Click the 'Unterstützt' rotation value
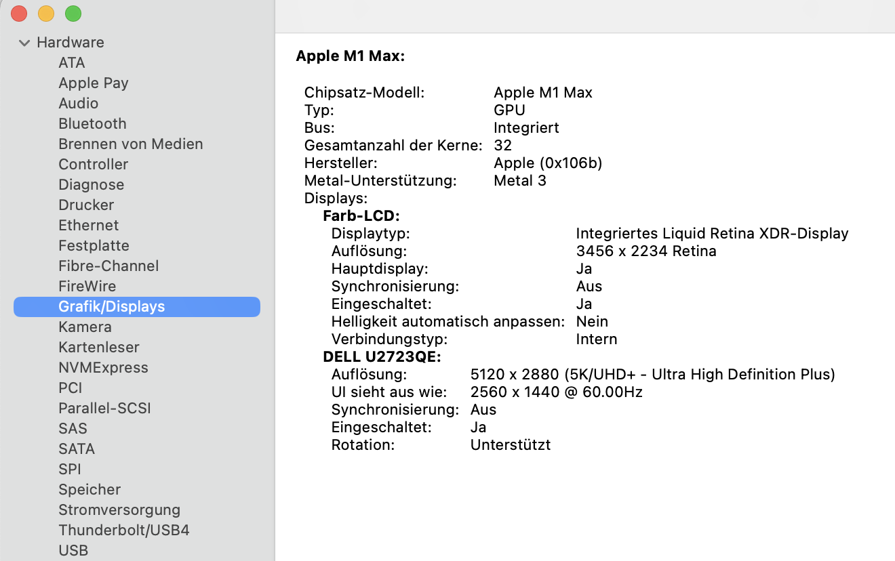The height and width of the screenshot is (561, 895). (511, 444)
